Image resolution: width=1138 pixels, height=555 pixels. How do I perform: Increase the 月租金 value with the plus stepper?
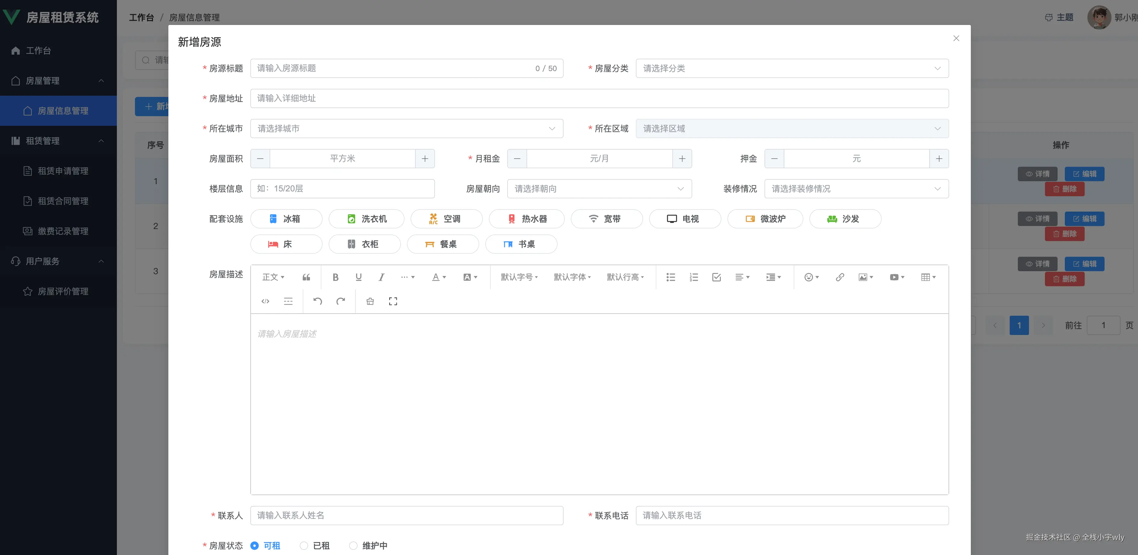(682, 159)
